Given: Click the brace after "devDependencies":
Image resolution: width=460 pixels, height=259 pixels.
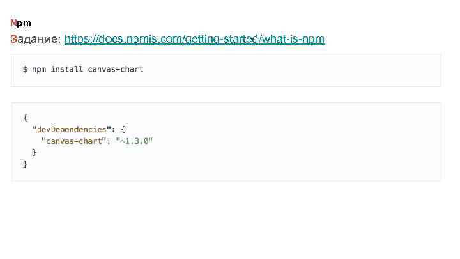Looking at the screenshot, I should 123,129.
